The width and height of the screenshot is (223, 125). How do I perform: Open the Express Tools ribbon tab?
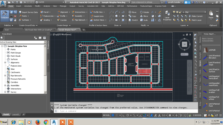click(161, 6)
